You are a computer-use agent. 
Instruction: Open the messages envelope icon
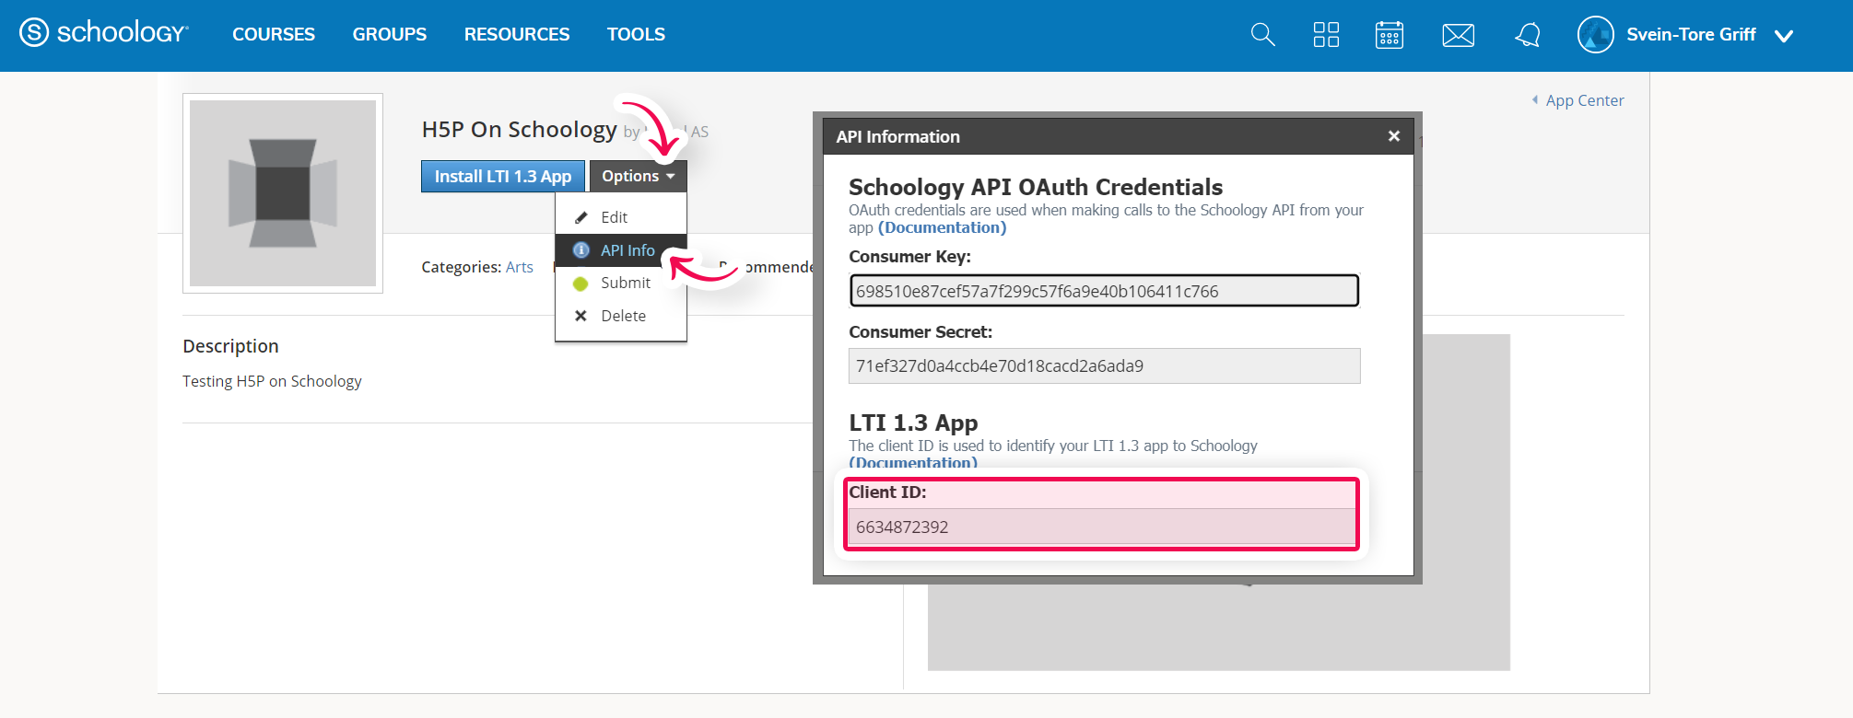(x=1458, y=35)
